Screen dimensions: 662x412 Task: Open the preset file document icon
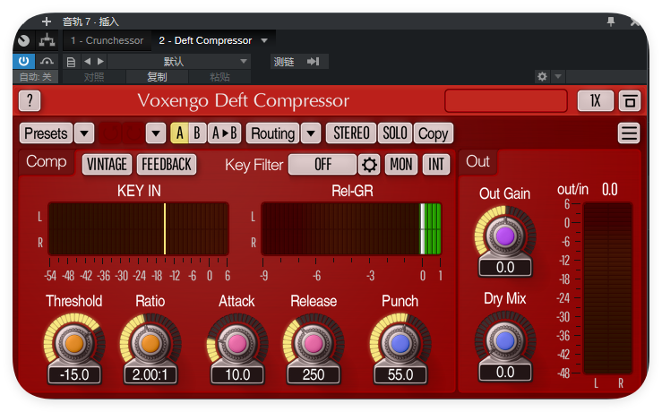71,62
